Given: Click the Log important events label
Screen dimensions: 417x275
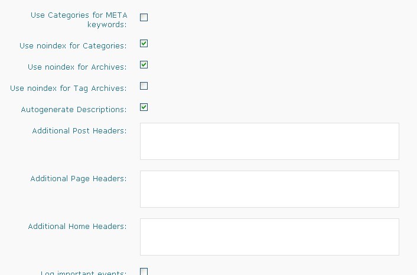Looking at the screenshot, I should pos(83,273).
